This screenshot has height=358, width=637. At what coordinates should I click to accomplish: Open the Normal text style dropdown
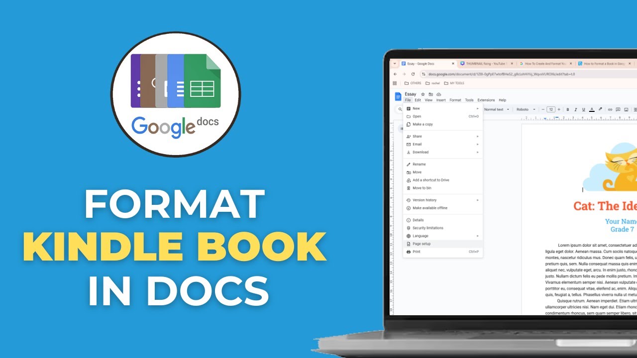click(x=497, y=109)
